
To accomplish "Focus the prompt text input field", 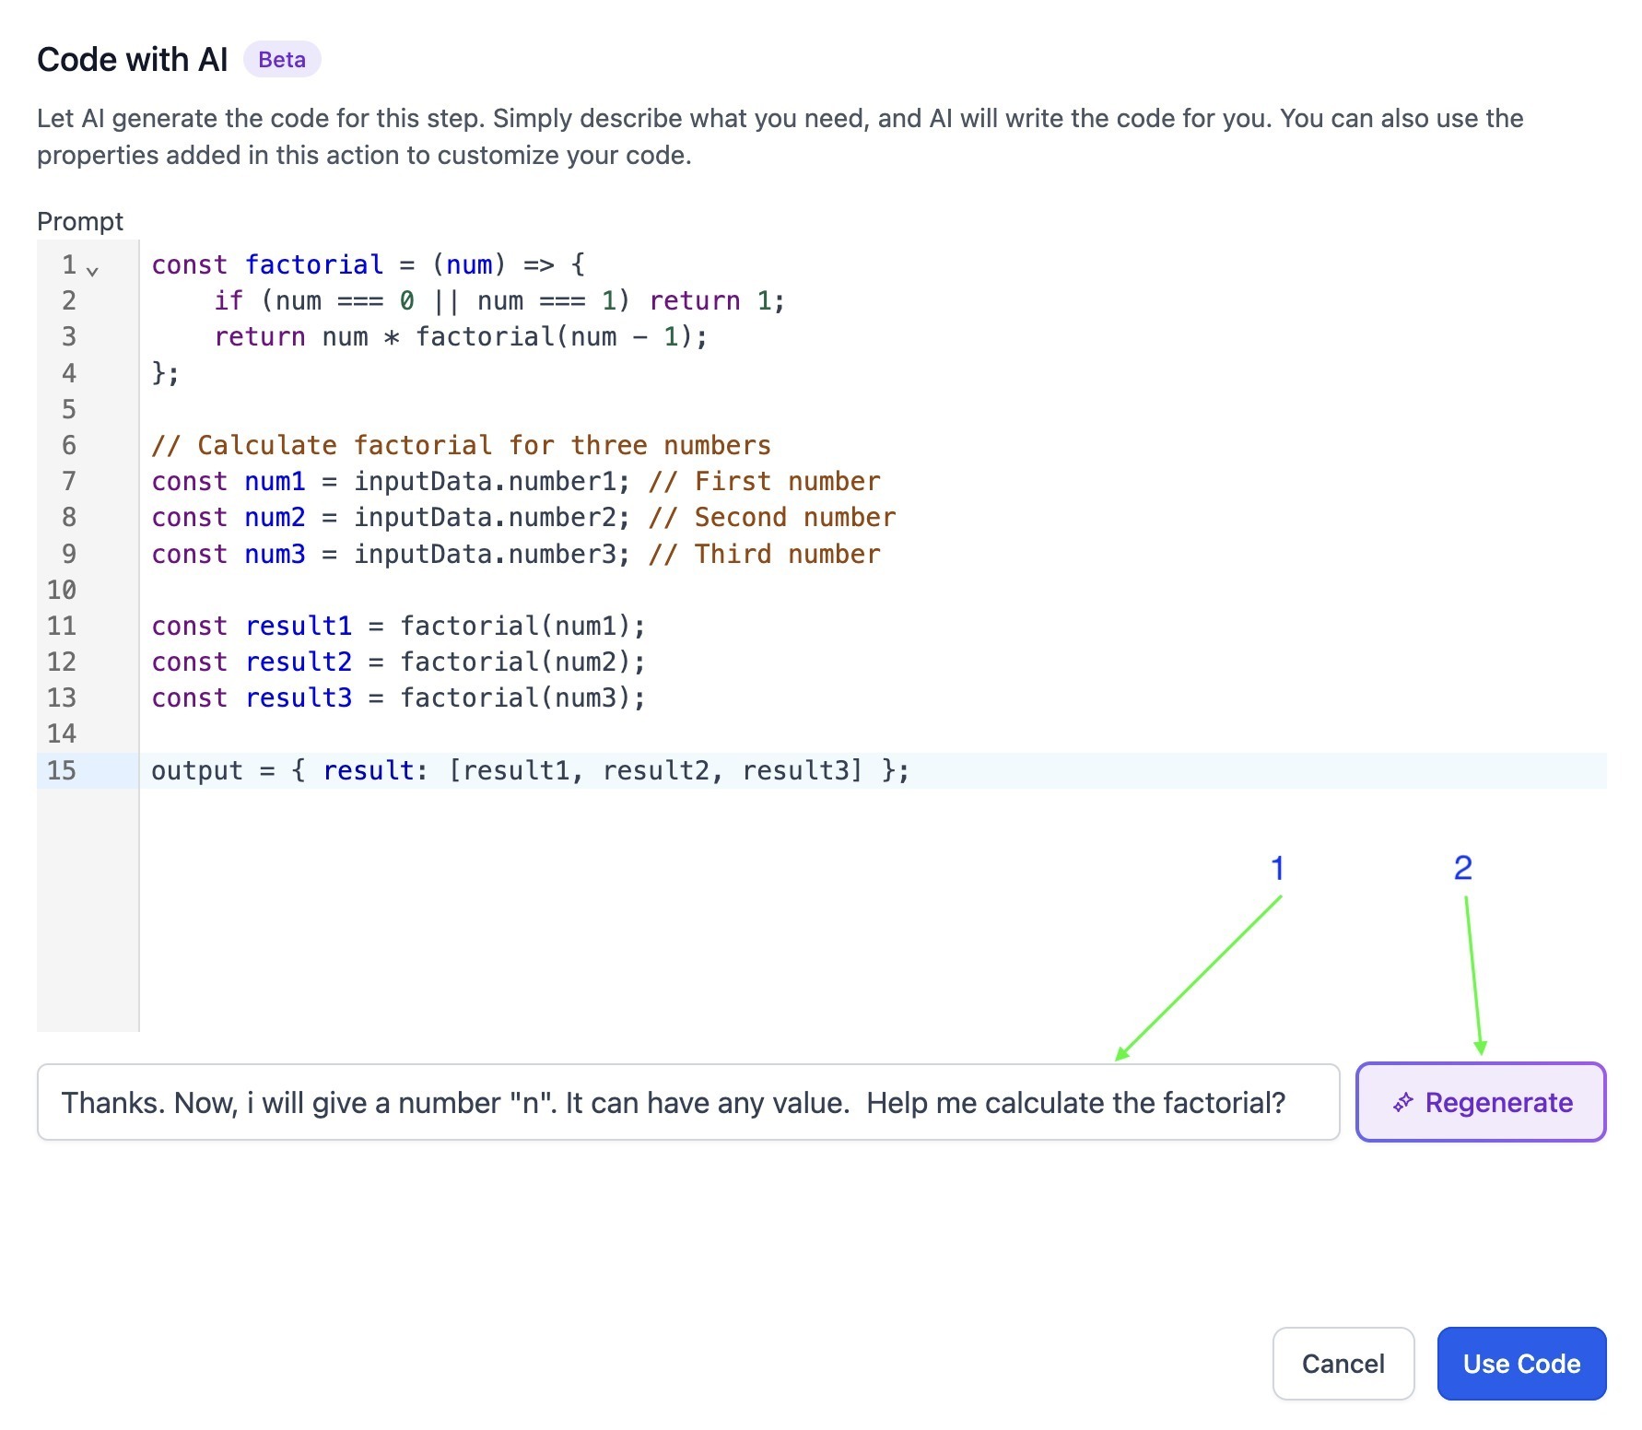I will 688,1102.
